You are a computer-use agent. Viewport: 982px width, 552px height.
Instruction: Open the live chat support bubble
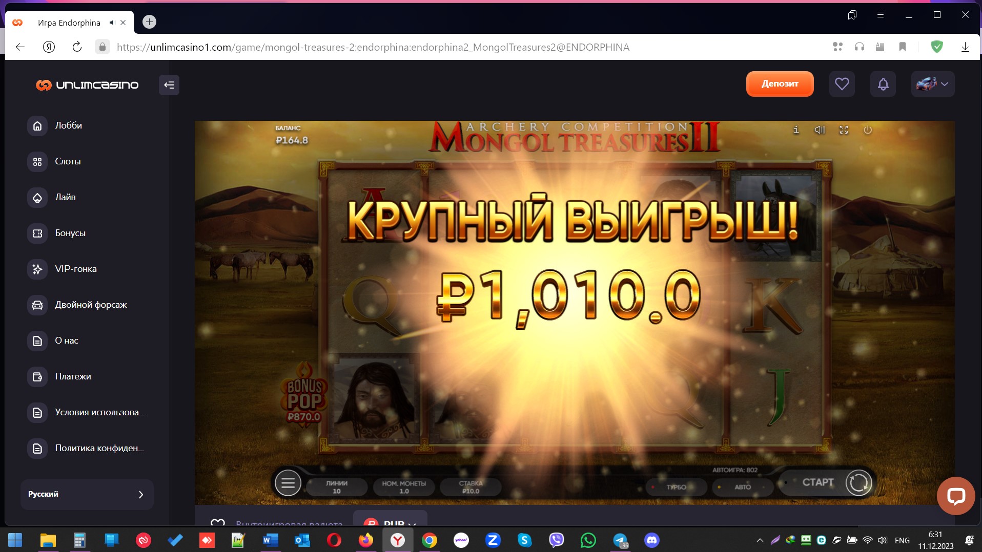point(956,496)
